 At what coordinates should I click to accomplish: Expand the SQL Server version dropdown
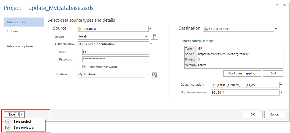coord(281,92)
